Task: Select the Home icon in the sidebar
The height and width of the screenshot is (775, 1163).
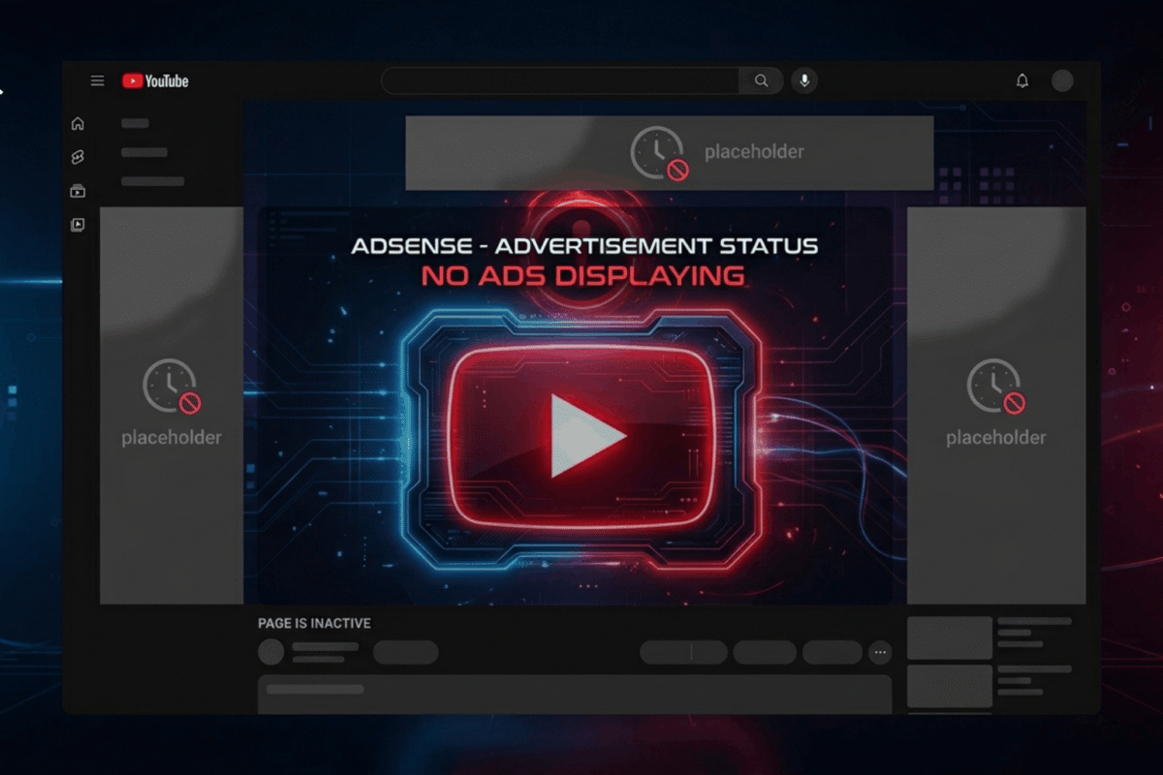Action: 78,123
